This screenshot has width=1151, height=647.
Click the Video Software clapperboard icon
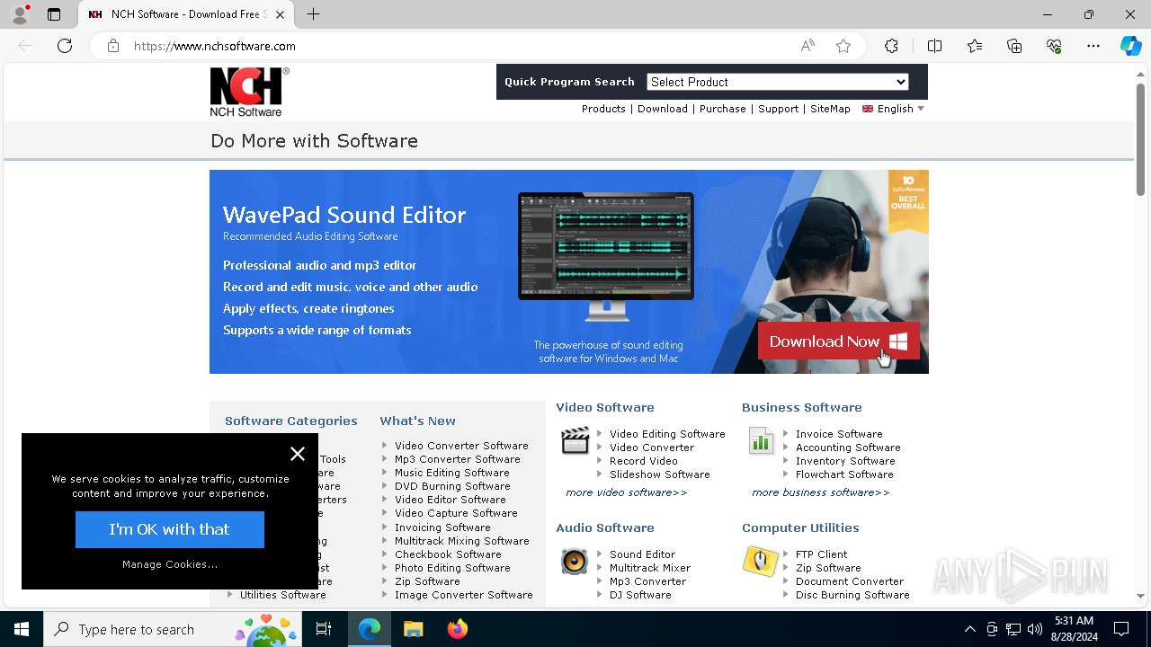click(575, 440)
